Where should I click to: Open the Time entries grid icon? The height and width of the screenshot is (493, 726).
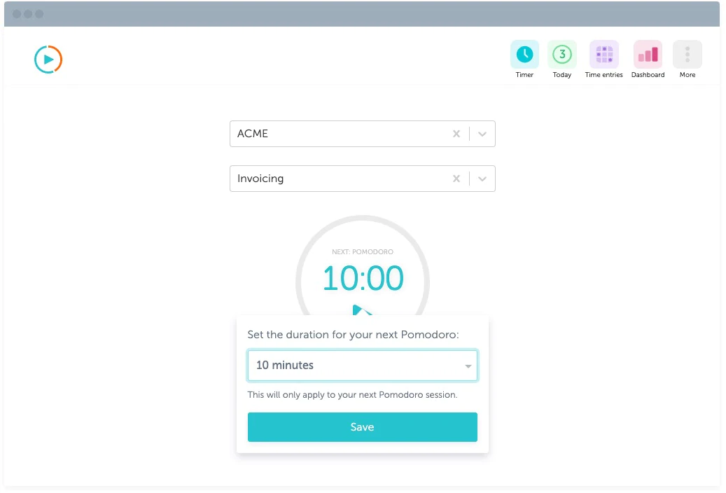603,55
